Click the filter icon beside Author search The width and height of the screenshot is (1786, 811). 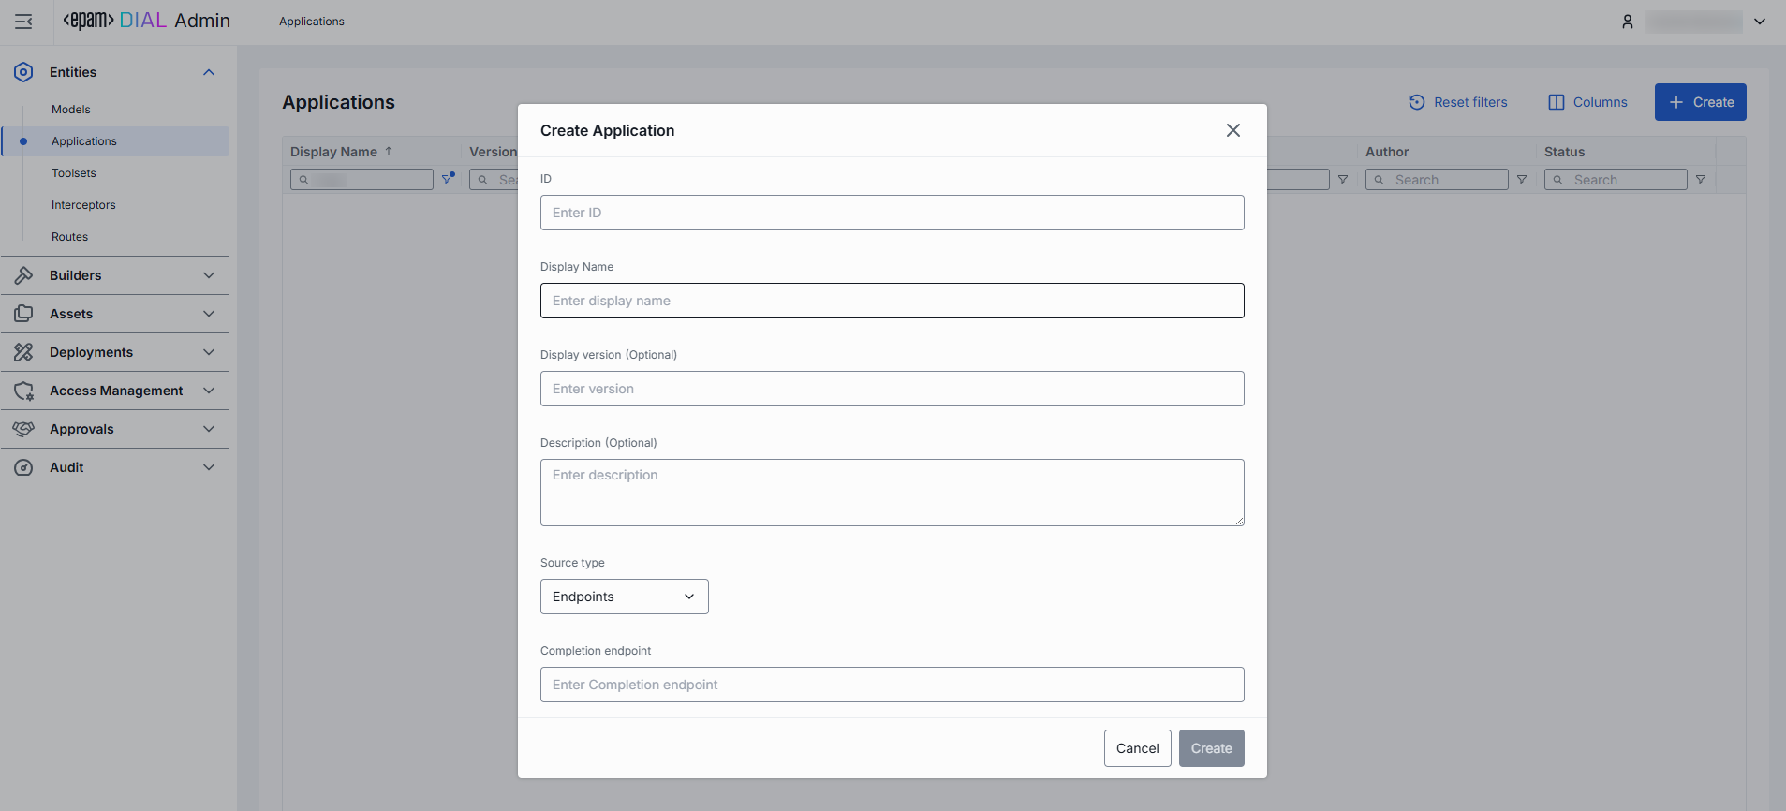1522,180
